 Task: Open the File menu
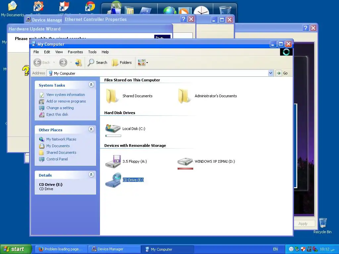click(36, 52)
